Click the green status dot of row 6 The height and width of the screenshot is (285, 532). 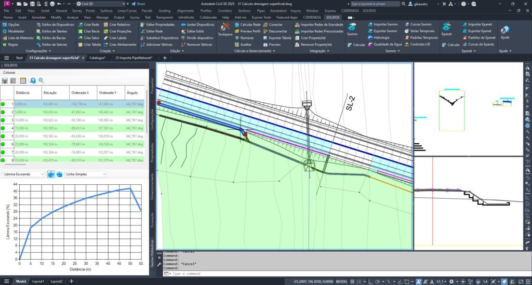[x=3, y=144]
